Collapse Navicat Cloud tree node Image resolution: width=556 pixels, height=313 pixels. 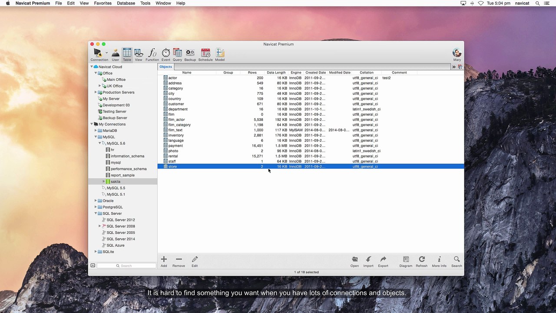92,67
